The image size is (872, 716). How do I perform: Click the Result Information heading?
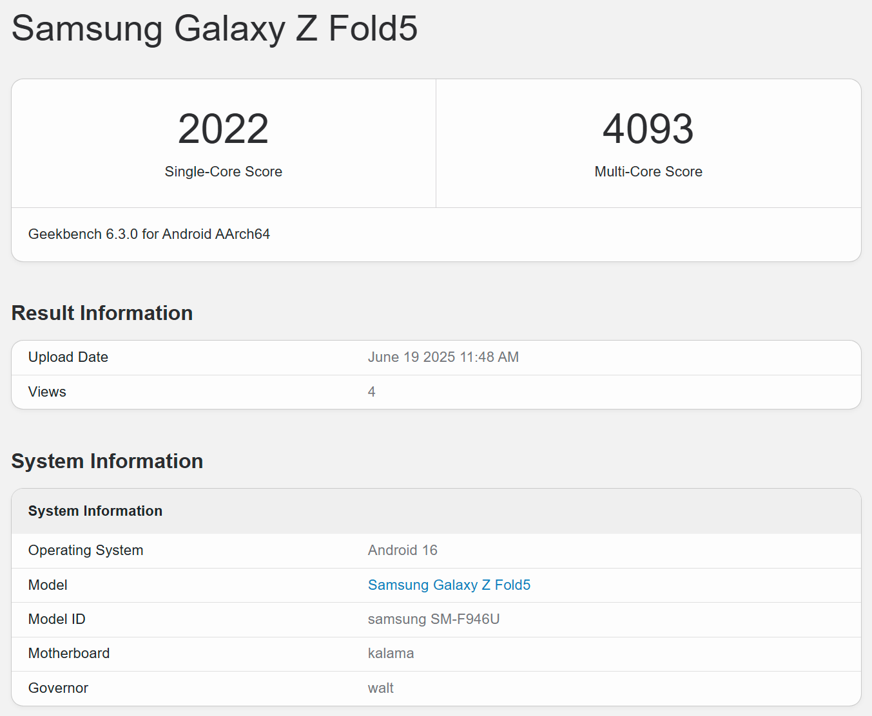coord(102,313)
